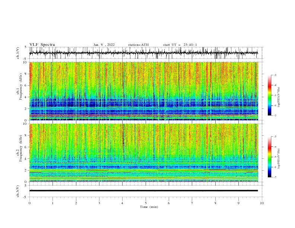Click the "-3" label on the upper color scale
The image size is (295, 228).
(275, 75)
